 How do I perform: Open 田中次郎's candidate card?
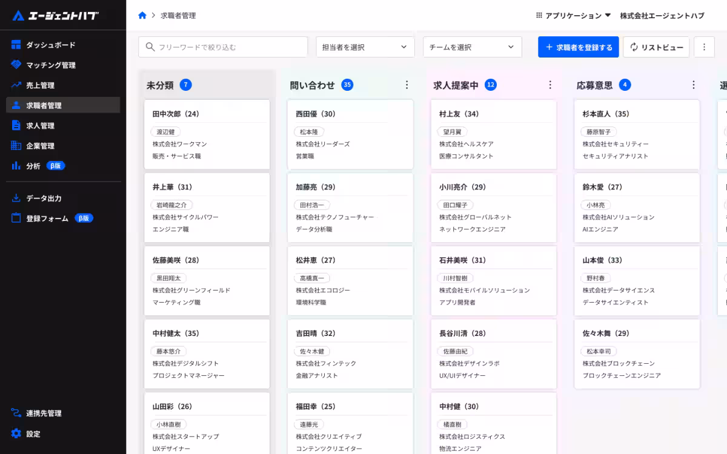207,134
